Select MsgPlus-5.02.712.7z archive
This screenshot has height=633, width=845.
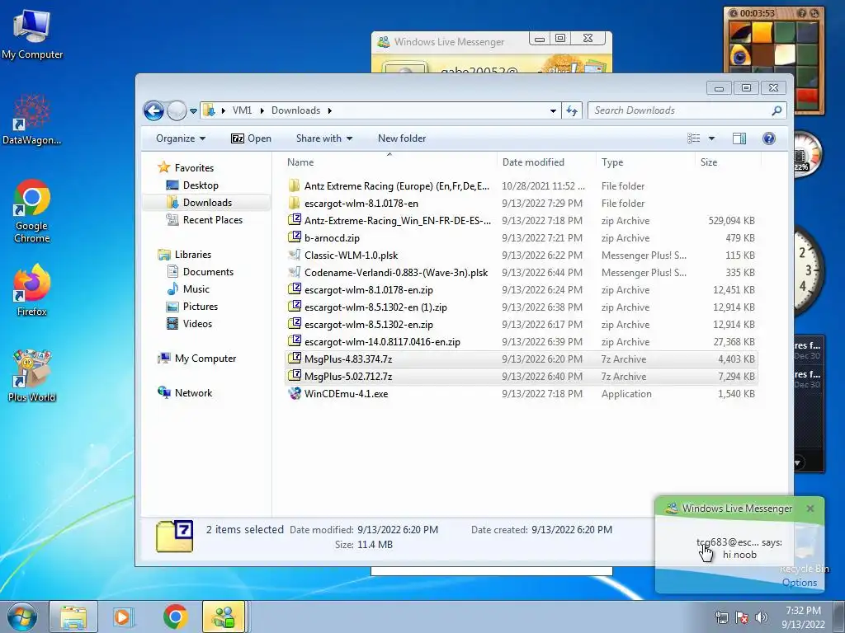tap(521, 376)
